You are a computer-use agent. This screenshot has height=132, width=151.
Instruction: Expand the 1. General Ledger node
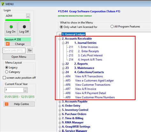click(60, 35)
